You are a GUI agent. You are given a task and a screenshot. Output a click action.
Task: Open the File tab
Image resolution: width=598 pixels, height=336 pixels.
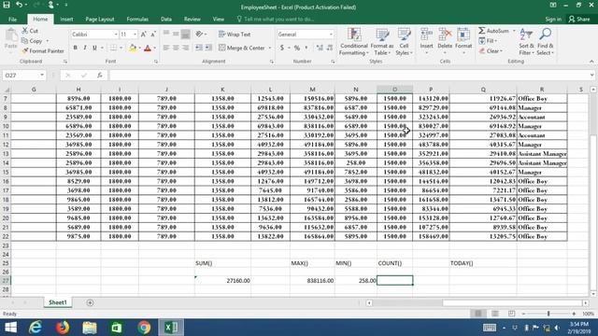click(x=12, y=19)
